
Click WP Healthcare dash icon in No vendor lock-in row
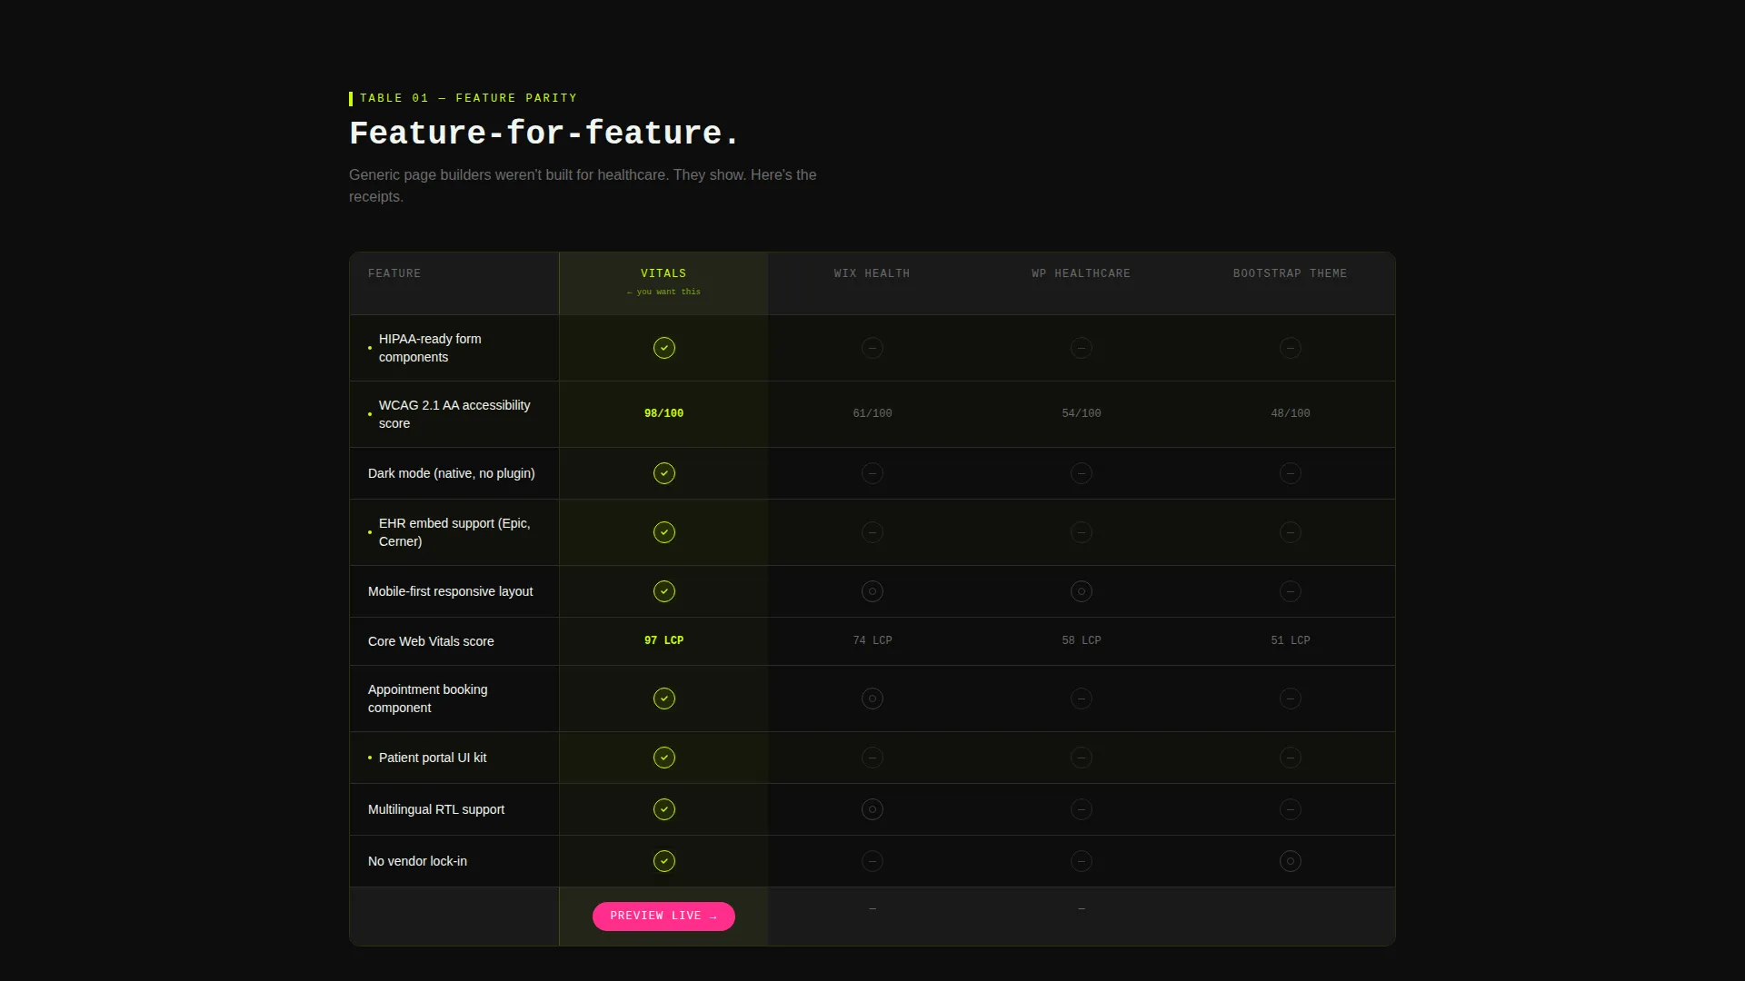1082,861
